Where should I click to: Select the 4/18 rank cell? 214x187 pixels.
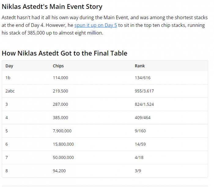(139, 158)
